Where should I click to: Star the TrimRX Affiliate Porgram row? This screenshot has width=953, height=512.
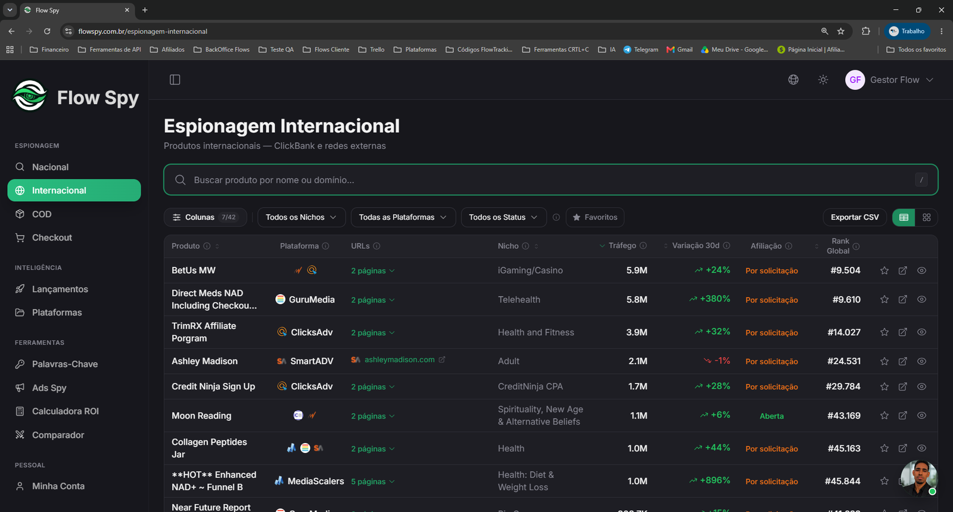pos(885,332)
